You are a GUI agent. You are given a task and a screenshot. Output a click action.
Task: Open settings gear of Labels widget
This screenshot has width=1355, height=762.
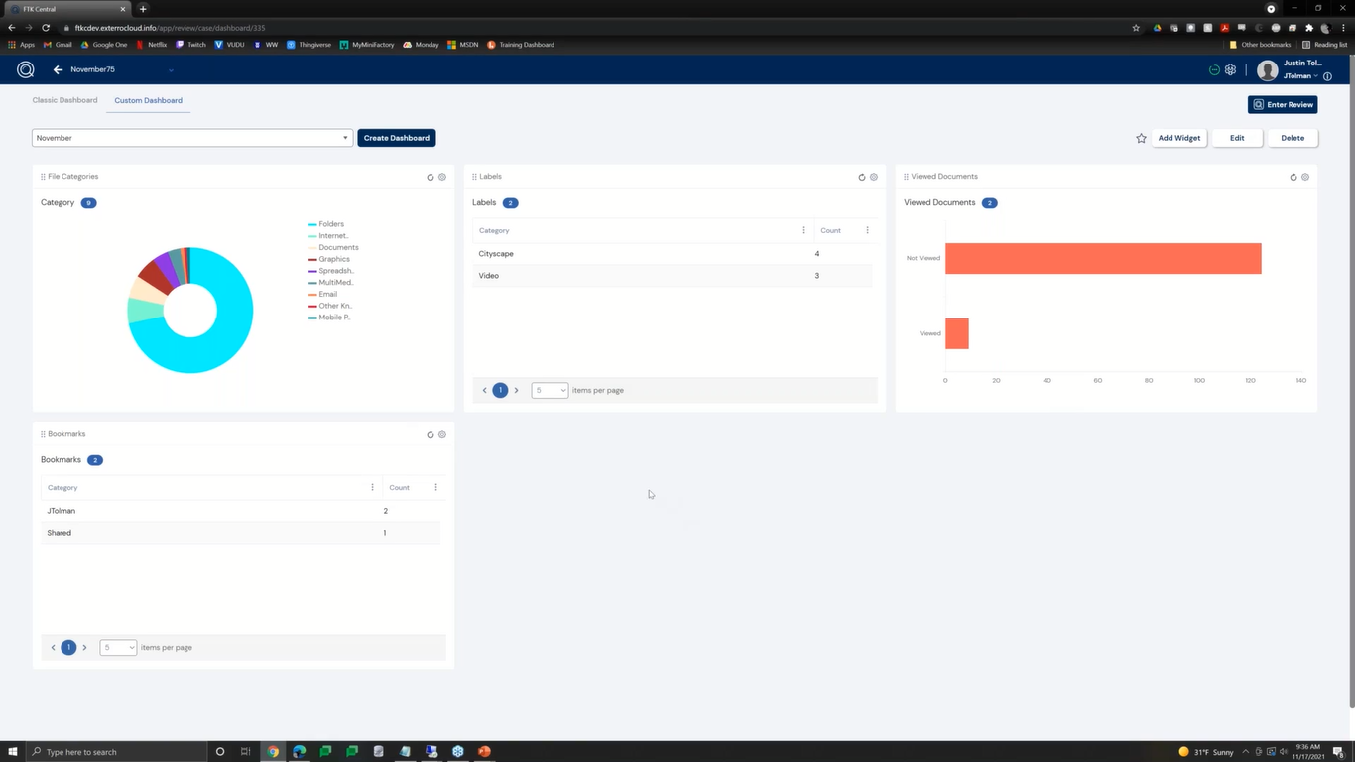[874, 177]
